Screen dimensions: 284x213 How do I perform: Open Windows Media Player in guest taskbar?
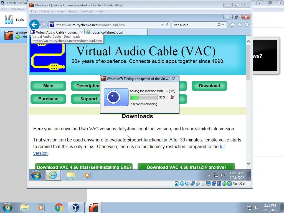tap(87, 175)
